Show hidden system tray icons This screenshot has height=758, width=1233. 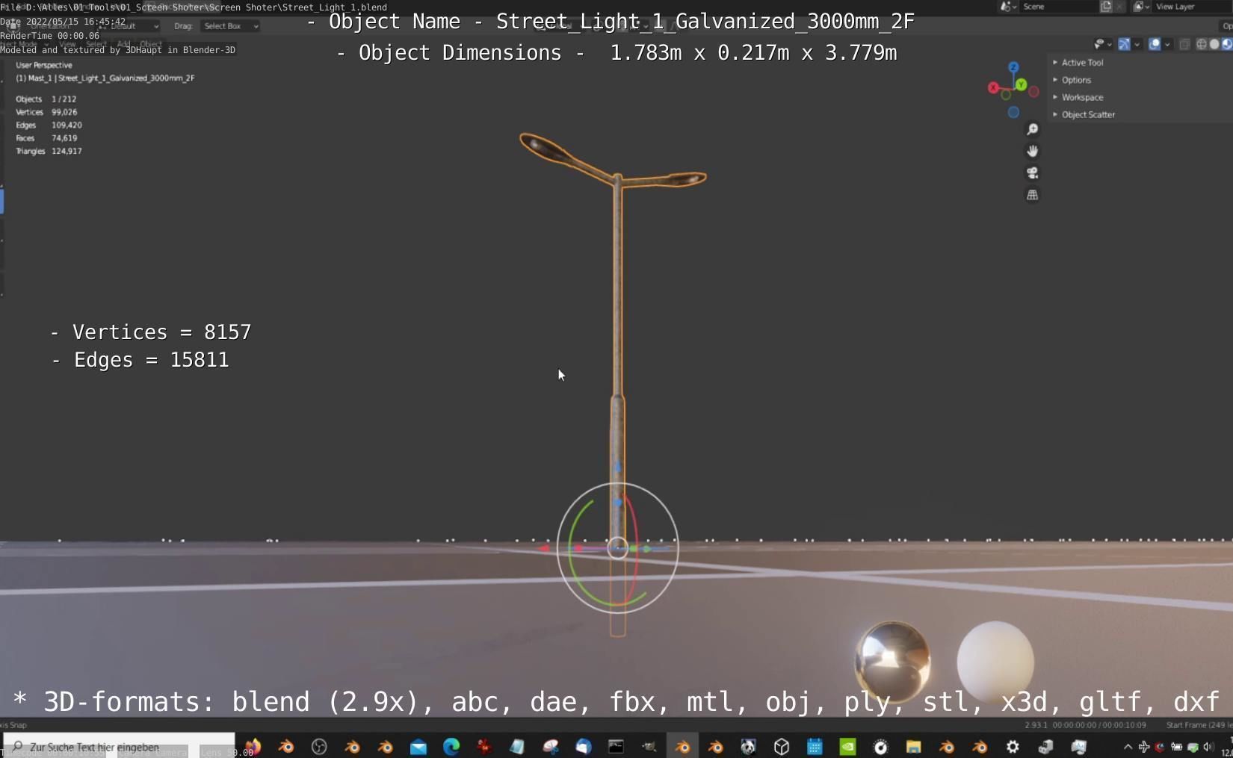click(1128, 747)
